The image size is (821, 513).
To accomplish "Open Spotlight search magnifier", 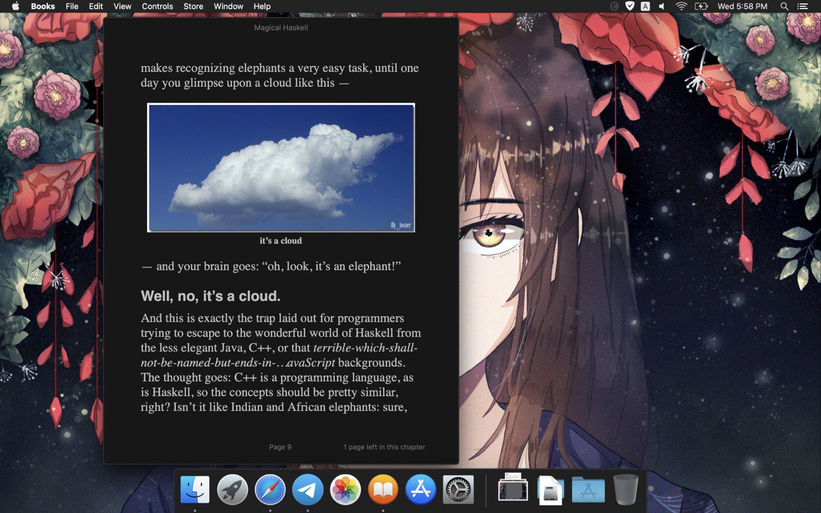I will click(784, 6).
